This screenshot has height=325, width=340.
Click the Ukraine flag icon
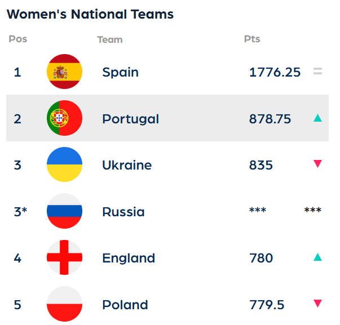click(x=64, y=165)
